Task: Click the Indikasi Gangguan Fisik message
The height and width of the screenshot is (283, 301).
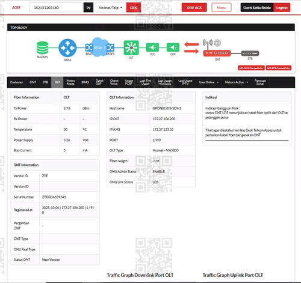Action: [246, 113]
